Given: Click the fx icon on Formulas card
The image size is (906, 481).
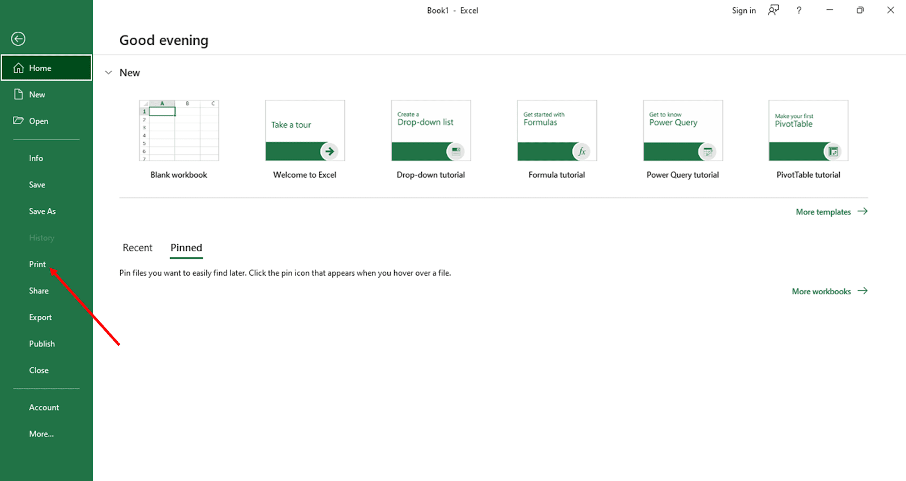Looking at the screenshot, I should pyautogui.click(x=582, y=152).
